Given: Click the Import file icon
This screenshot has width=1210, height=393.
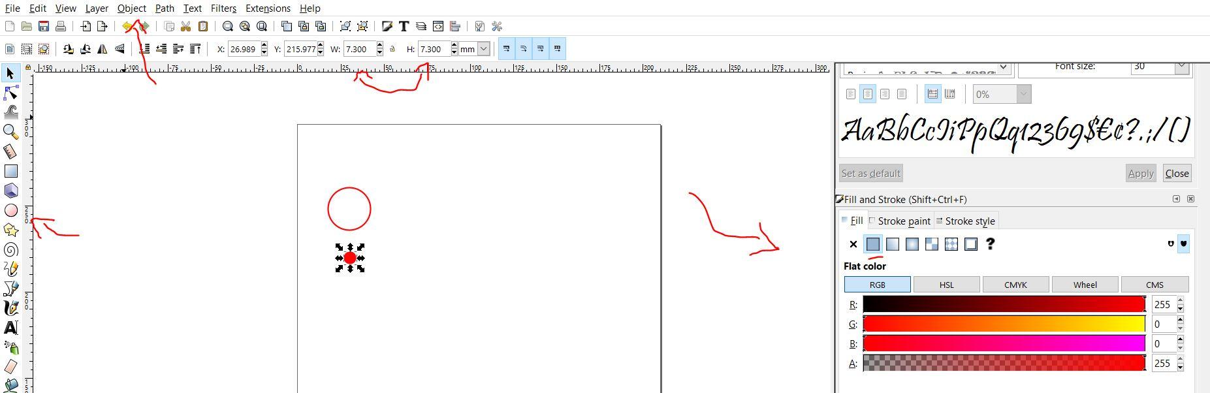Looking at the screenshot, I should 86,26.
